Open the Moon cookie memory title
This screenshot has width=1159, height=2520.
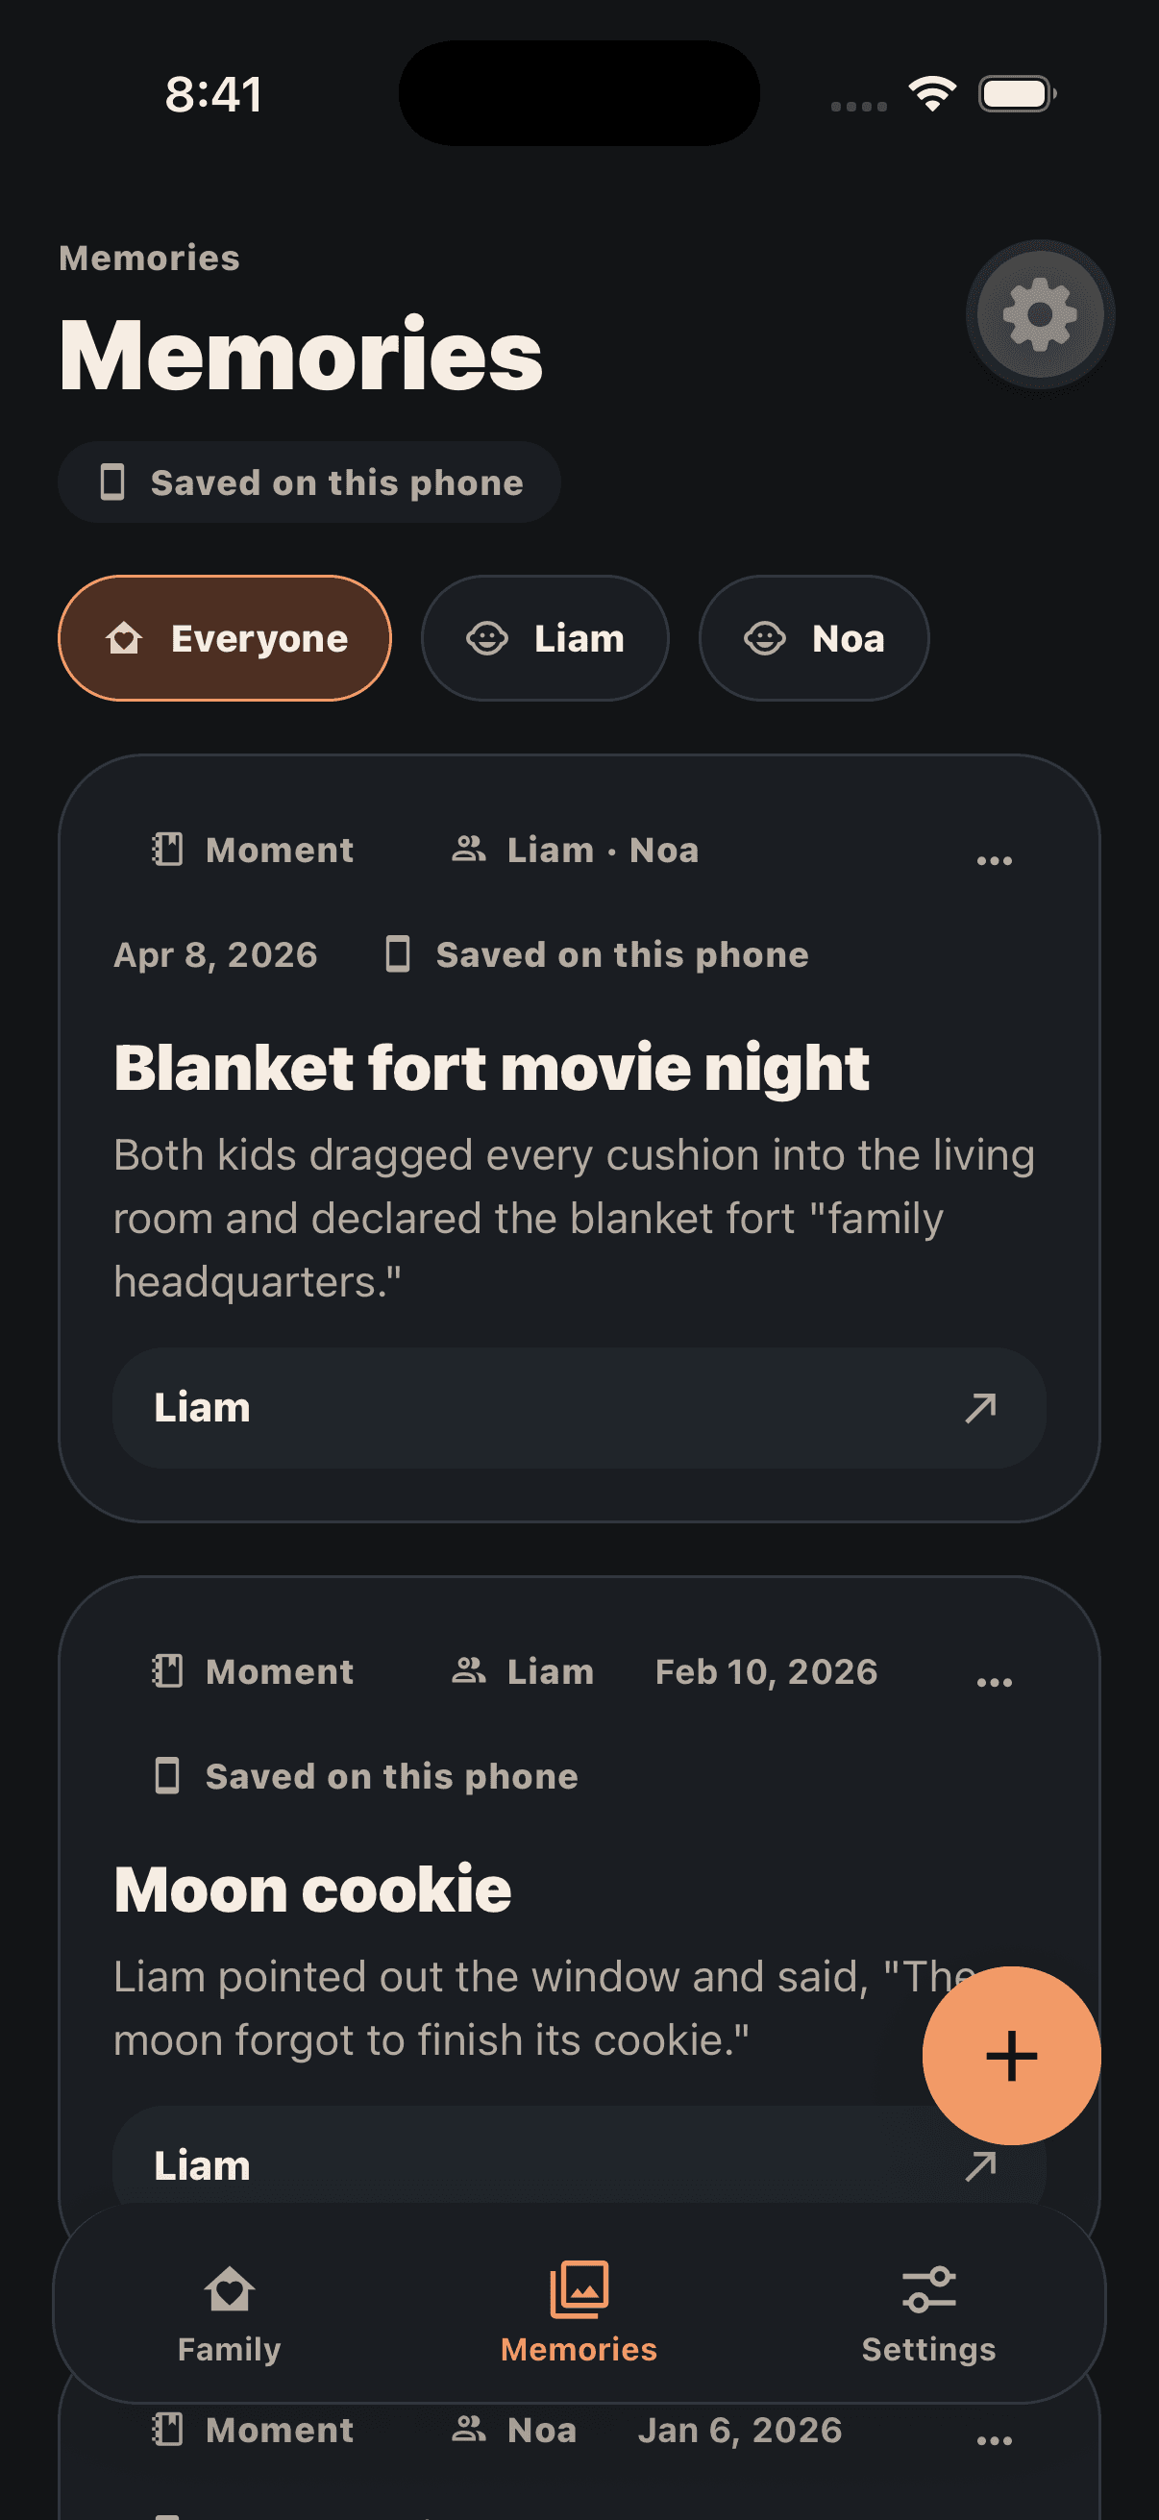pyautogui.click(x=312, y=1889)
